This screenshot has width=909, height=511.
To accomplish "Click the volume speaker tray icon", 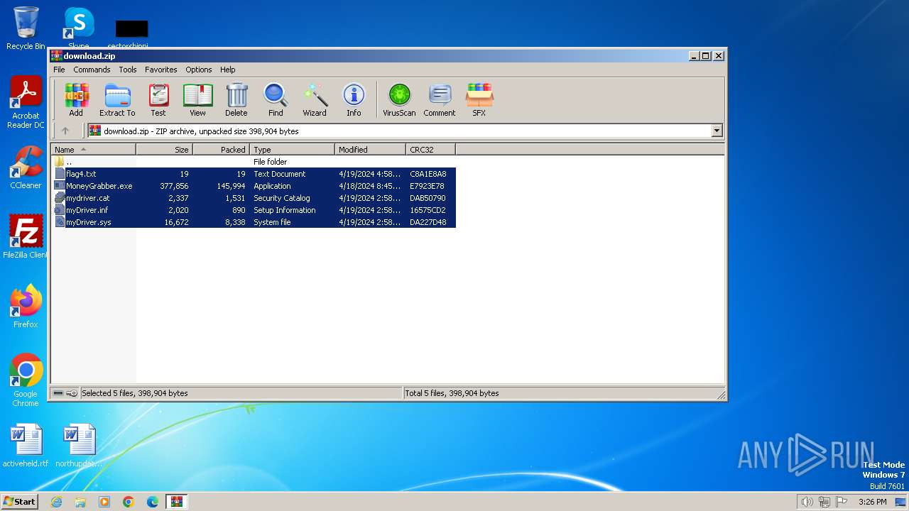I will (x=807, y=502).
